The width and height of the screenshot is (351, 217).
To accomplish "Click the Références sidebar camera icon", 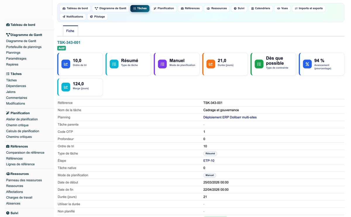I will (x=8, y=146).
